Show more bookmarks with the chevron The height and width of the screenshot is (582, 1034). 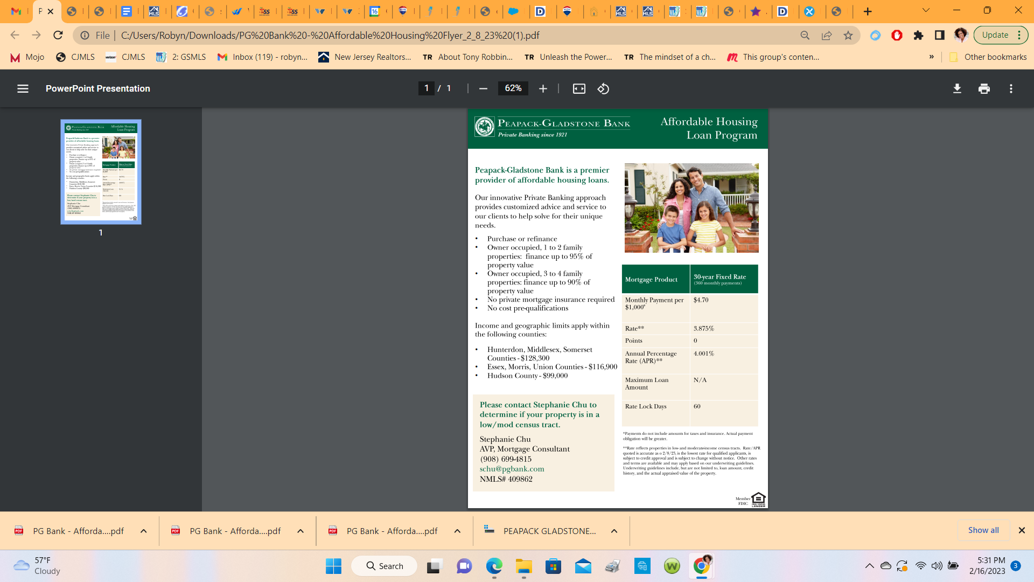932,57
